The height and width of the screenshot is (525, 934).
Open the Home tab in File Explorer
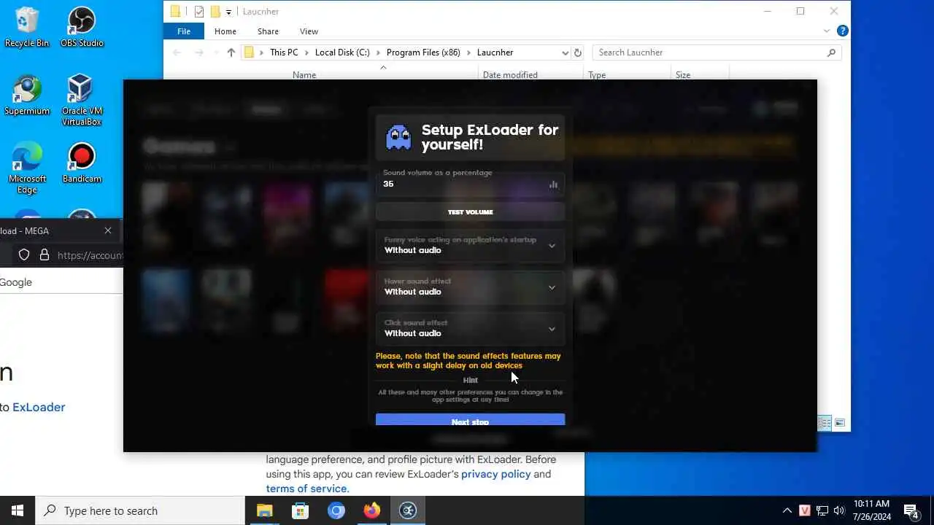(x=225, y=31)
